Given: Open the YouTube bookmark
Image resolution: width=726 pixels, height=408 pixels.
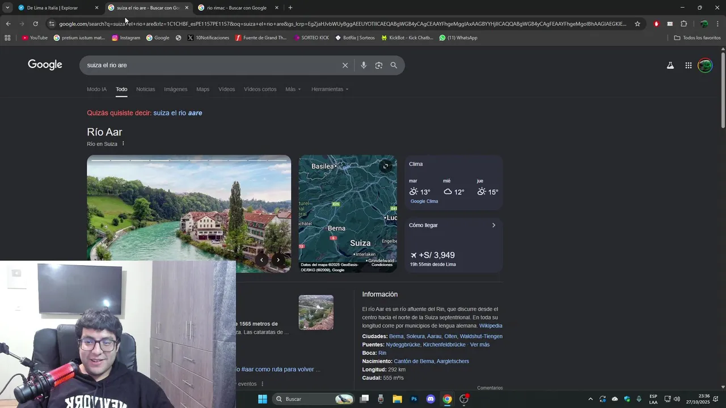Looking at the screenshot, I should click(x=35, y=38).
